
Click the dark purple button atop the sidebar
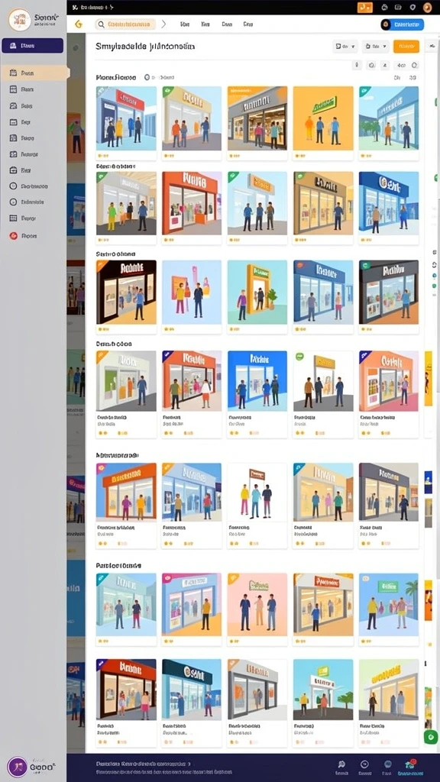pos(32,45)
